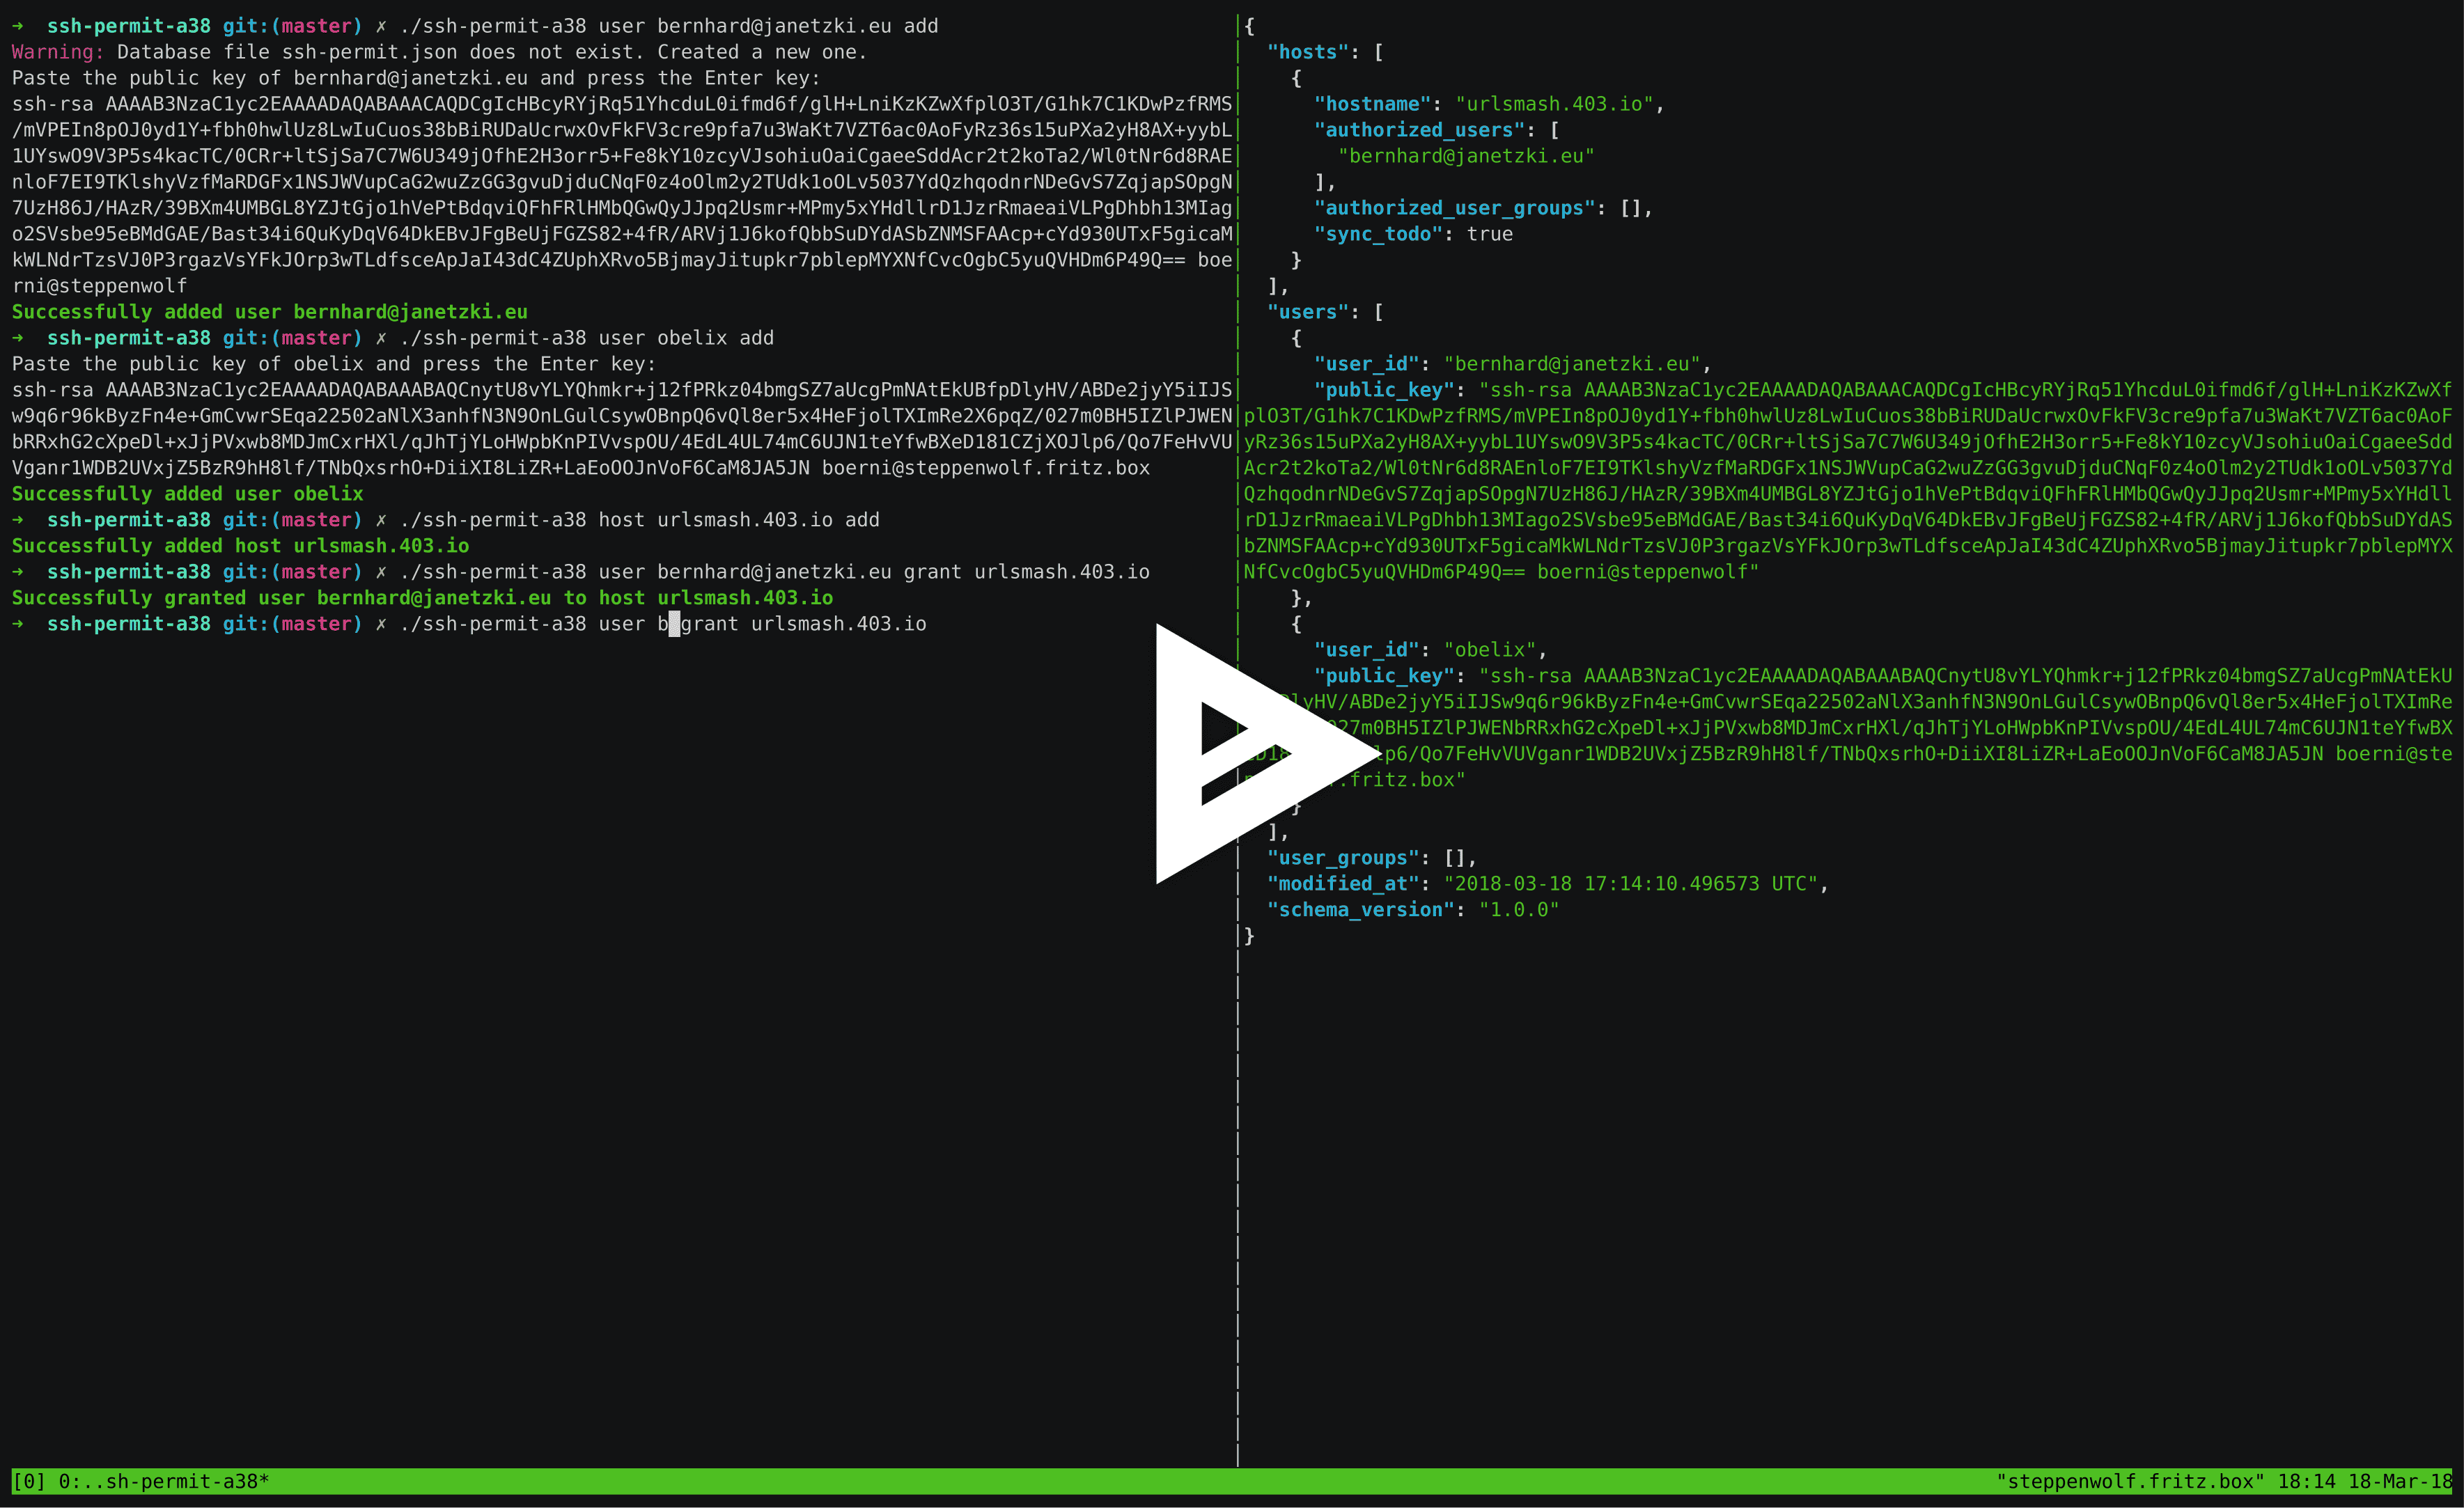Viewport: 2464px width, 1508px height.
Task: Click 'Paste the public key of obelix' prompt line
Action: (x=334, y=364)
